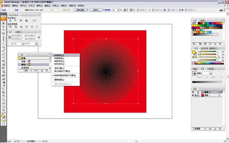The width and height of the screenshot is (229, 143).
Task: Pick the Rotate tool
Action: 3,58
